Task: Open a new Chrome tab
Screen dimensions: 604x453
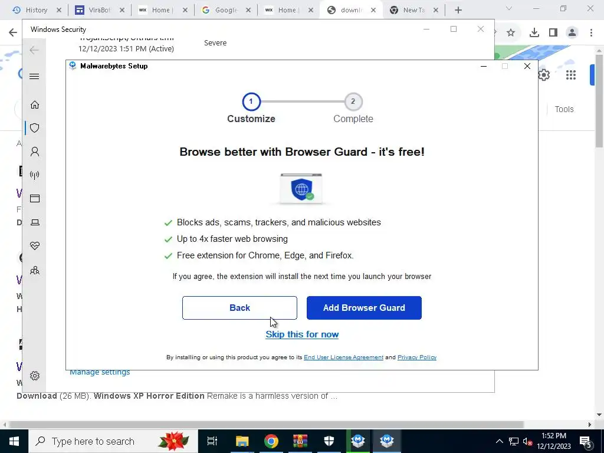Action: 458,10
